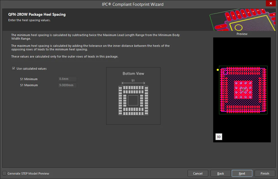
Task: Click the S1 Minimum label
Action: (29, 79)
